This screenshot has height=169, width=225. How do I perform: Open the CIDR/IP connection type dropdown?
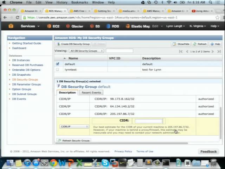[x=74, y=126]
